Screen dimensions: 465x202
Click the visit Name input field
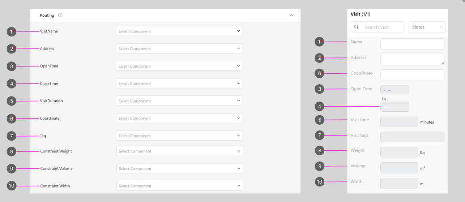tap(412, 44)
